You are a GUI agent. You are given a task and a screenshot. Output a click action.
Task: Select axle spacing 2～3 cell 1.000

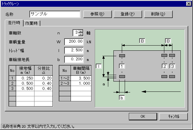(81, 83)
